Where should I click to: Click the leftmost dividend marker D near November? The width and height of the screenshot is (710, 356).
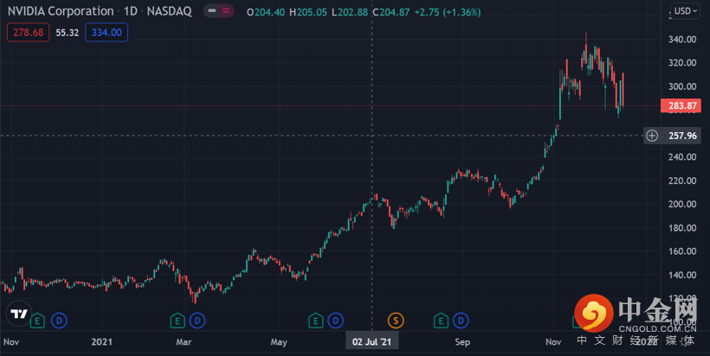pyautogui.click(x=58, y=321)
